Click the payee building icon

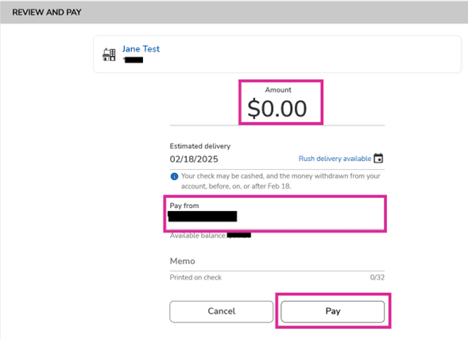click(109, 55)
